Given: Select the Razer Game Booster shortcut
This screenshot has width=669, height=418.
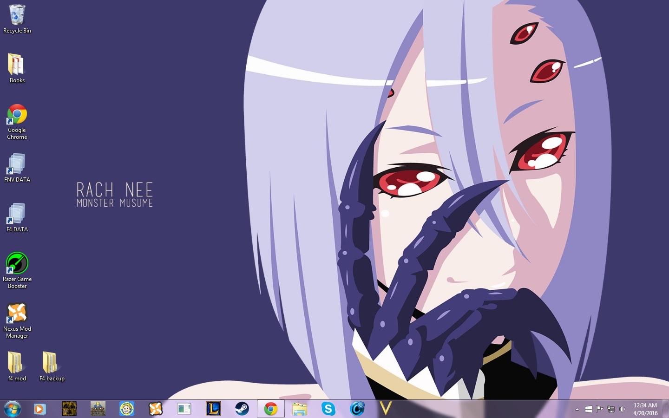Looking at the screenshot, I should point(17,270).
